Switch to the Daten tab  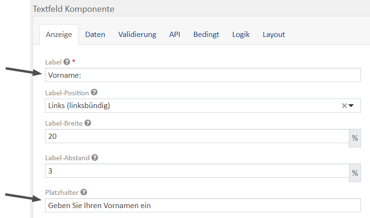[95, 35]
